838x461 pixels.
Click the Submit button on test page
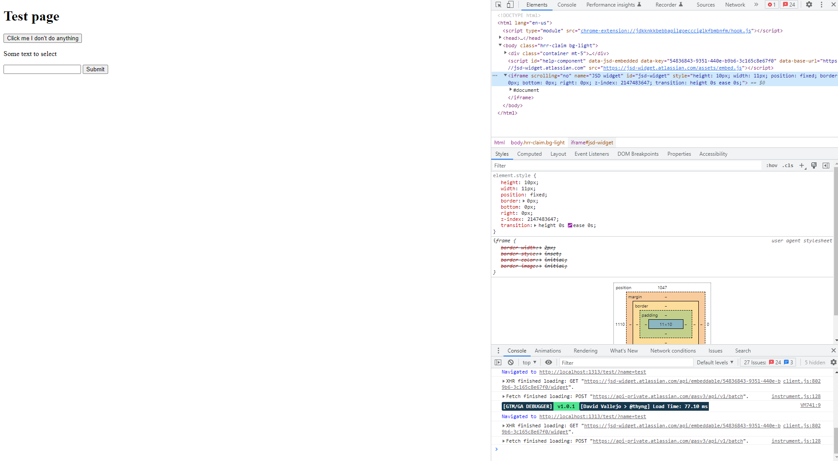[95, 69]
